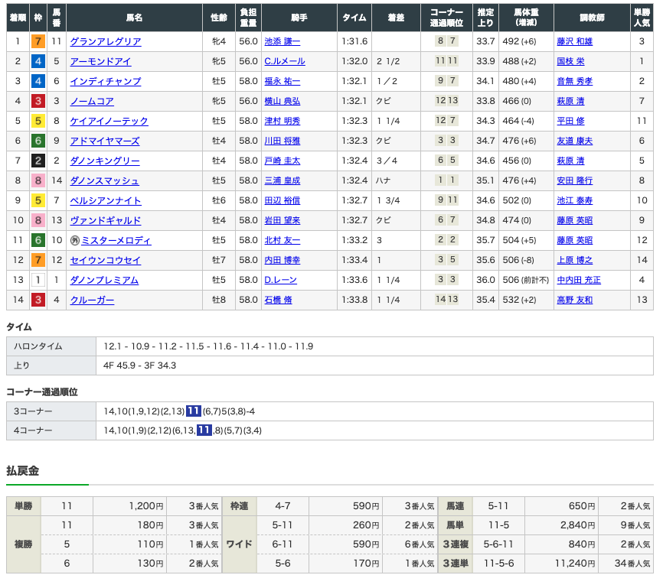
Task: Click yellow frame 5 badge in ケイアイノーテック row
Action: 38,121
